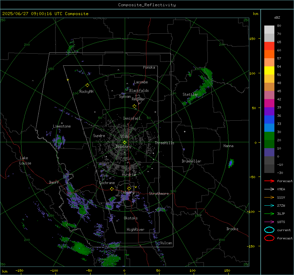Click the RockyMH label
The image size is (294, 275).
click(86, 92)
